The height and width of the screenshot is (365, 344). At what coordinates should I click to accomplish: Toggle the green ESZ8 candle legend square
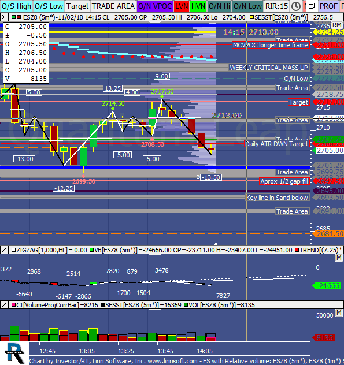tap(13, 17)
